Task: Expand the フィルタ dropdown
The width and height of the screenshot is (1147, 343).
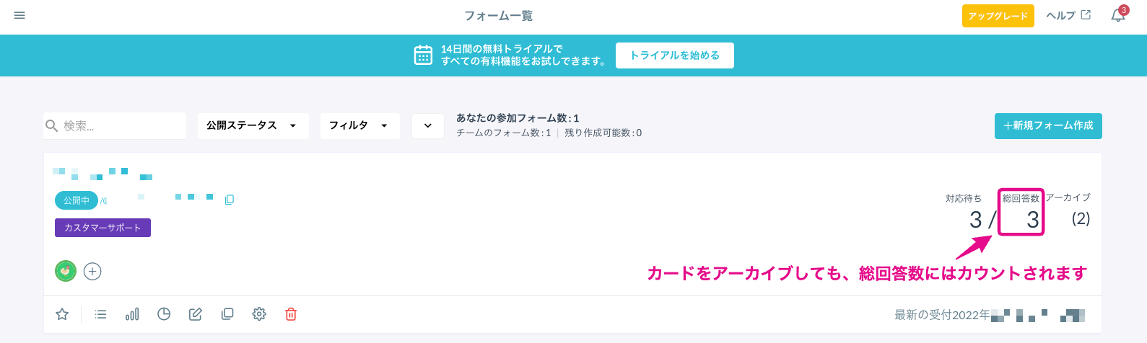Action: [359, 125]
